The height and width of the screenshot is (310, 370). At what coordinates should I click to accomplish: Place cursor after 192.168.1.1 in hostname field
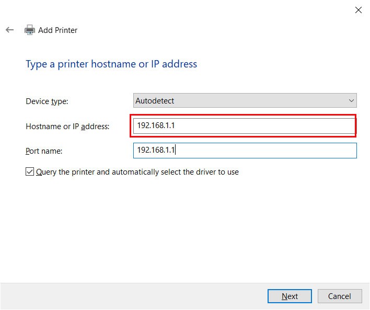tap(176, 125)
